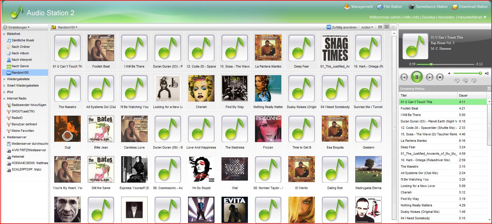This screenshot has height=224, width=492.
Task: Open Download Station
Action: coord(470,7)
